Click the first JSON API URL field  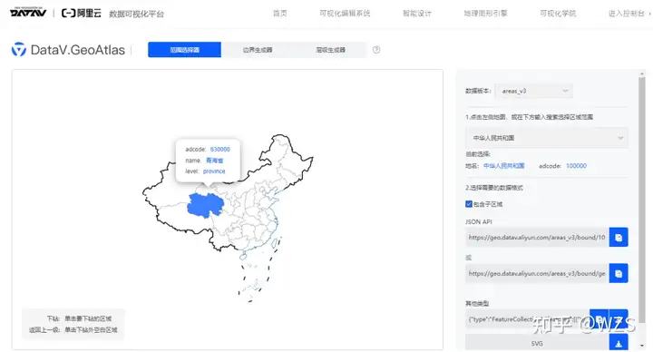(537, 238)
